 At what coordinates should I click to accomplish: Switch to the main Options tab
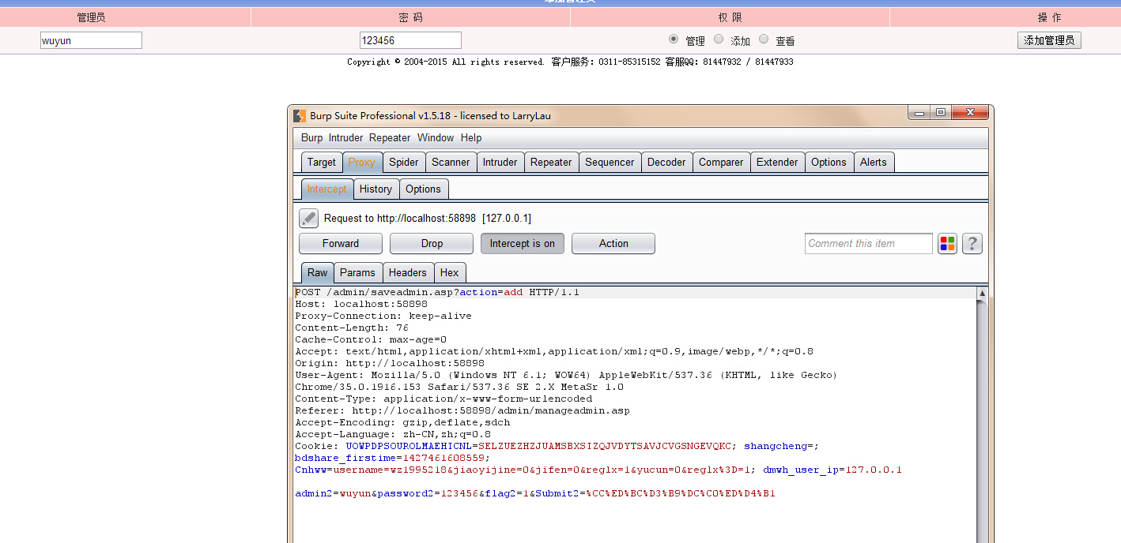click(828, 163)
